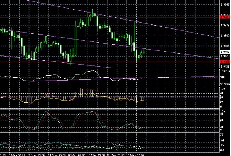Click the 13 May 07:00 time label
Screen dimensions: 231x156
135,155
